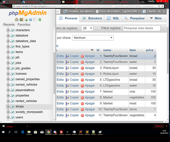Viewport: 170px width, 142px height.
Task: Click the browser reload icon
Action: click(x=10, y=6)
